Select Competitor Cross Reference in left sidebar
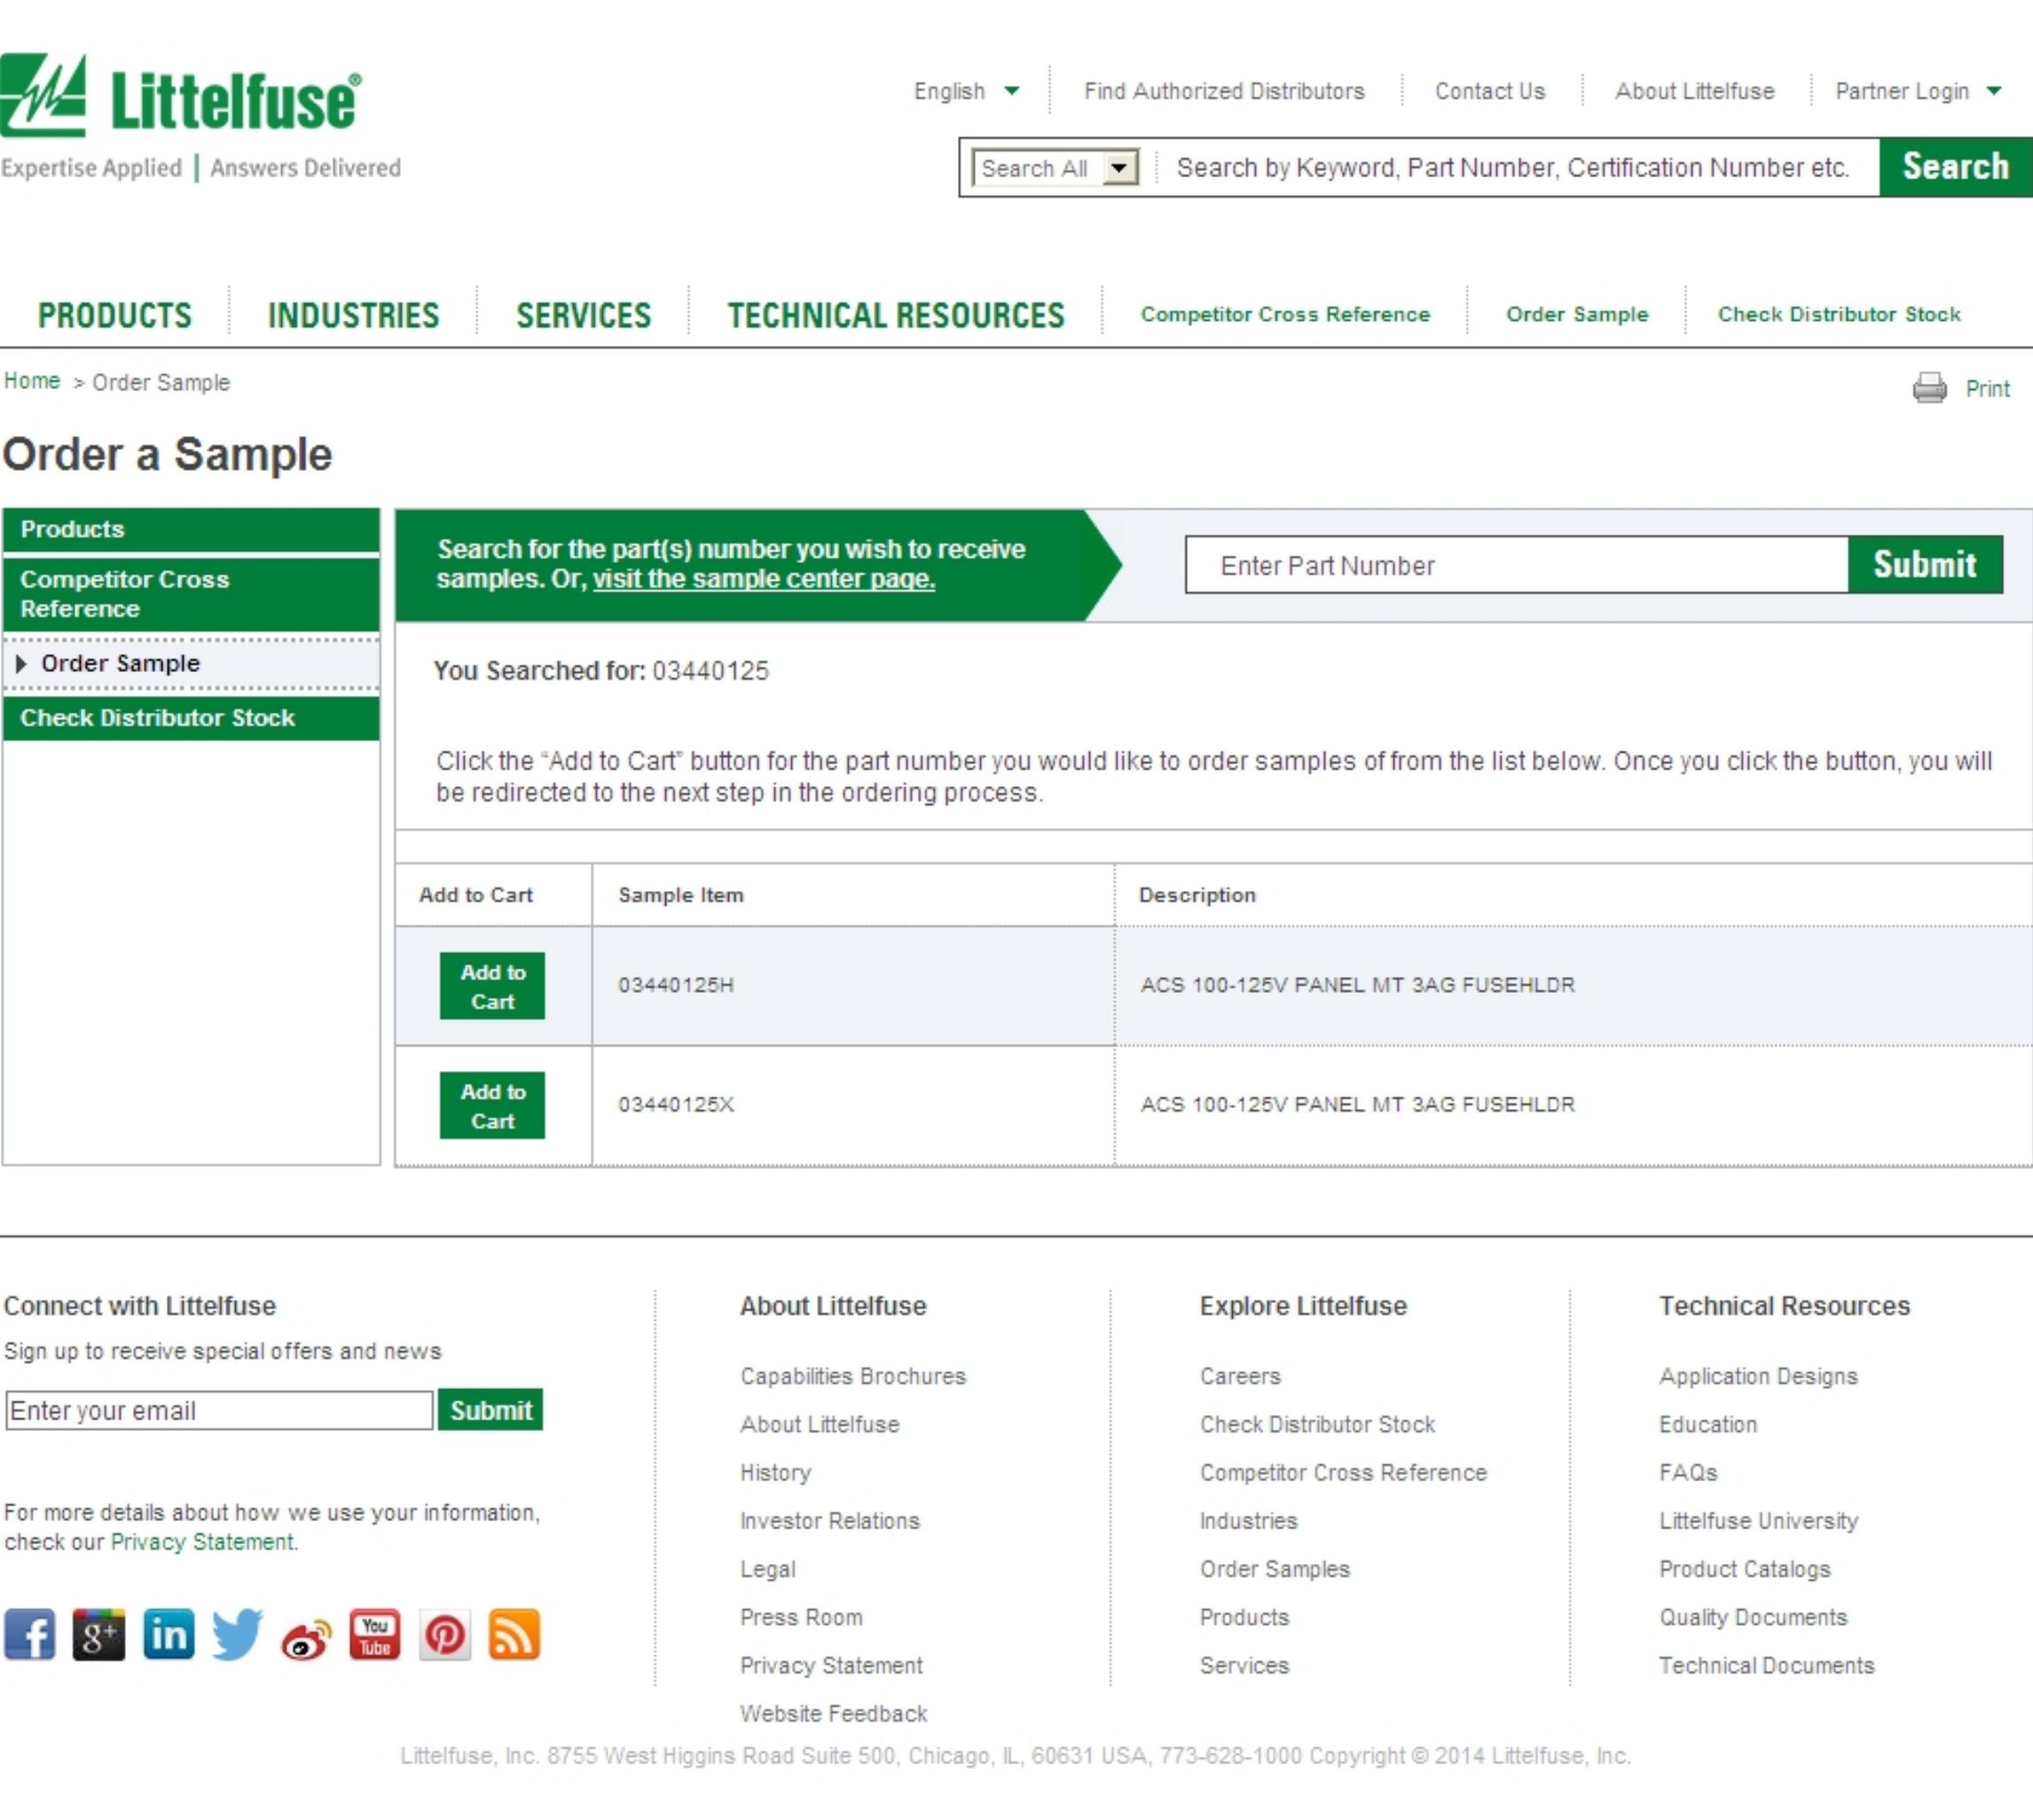 [x=191, y=594]
